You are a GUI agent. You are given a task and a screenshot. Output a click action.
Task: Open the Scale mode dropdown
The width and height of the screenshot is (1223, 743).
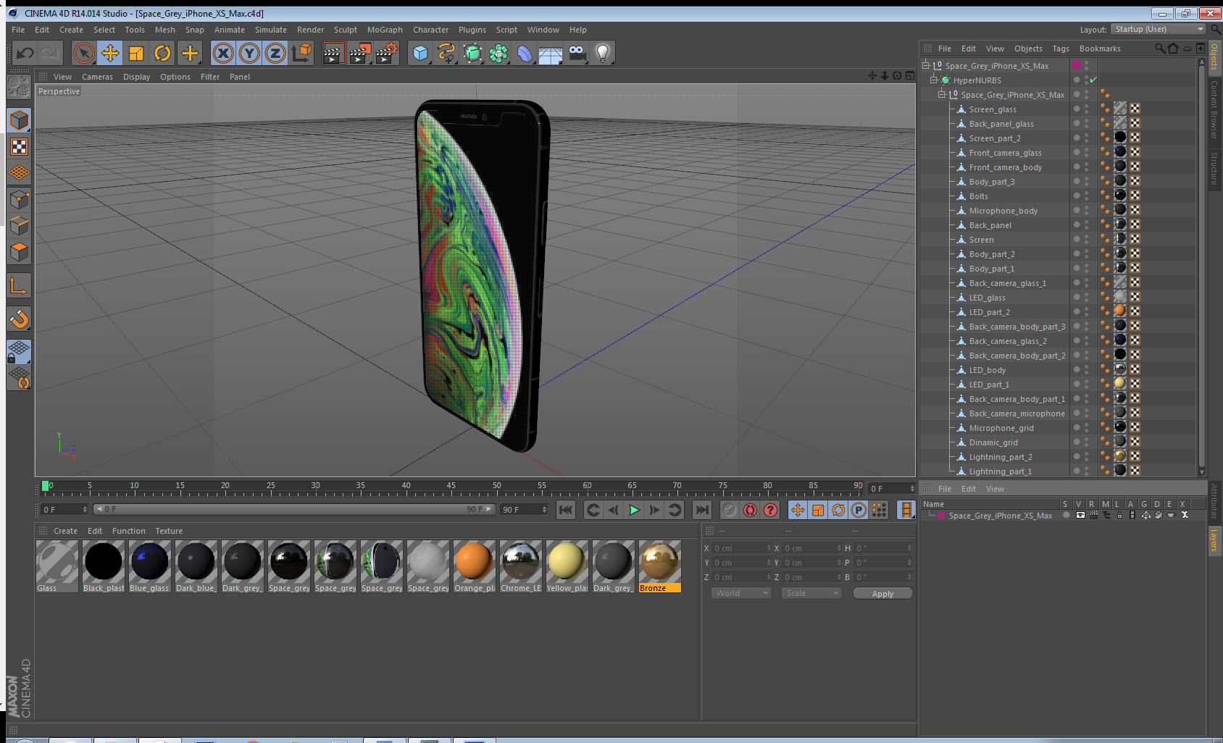coord(811,593)
